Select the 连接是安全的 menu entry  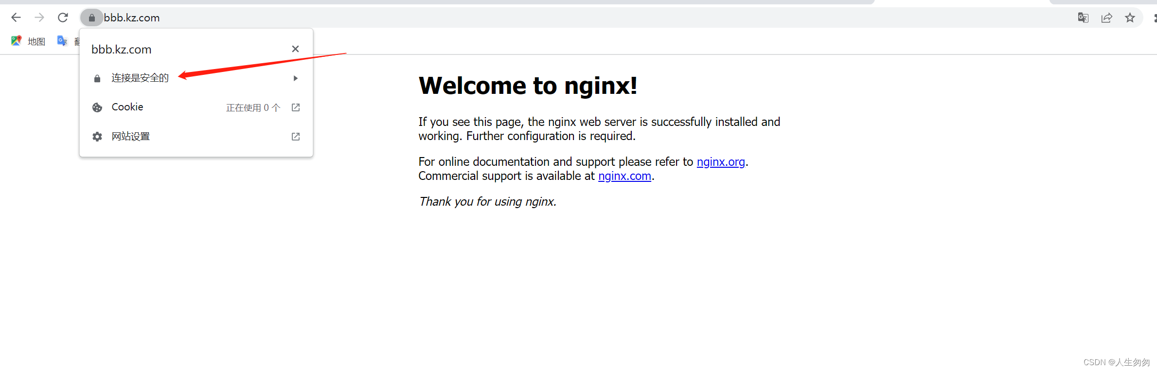pos(196,78)
